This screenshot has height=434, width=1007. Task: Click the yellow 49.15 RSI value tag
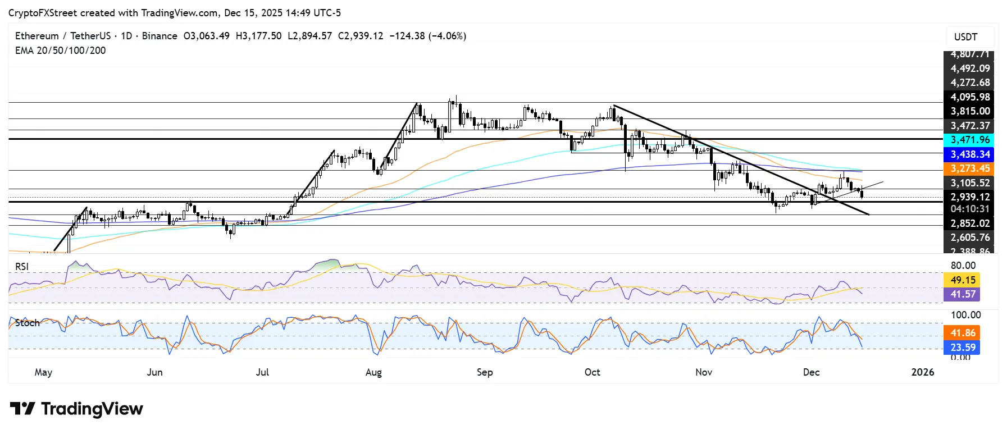(963, 280)
